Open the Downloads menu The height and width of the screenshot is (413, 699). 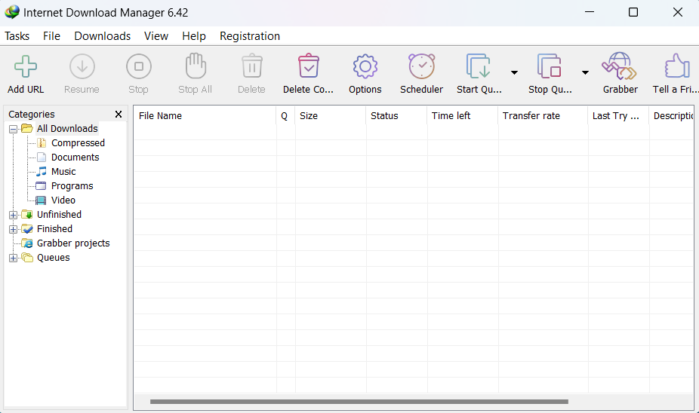pyautogui.click(x=103, y=36)
